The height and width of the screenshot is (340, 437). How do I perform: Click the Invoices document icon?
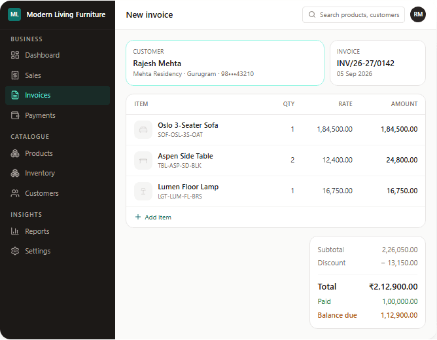click(x=15, y=95)
